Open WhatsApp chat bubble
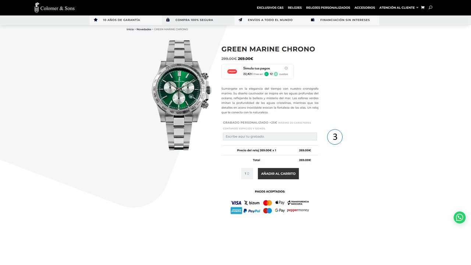 [460, 217]
